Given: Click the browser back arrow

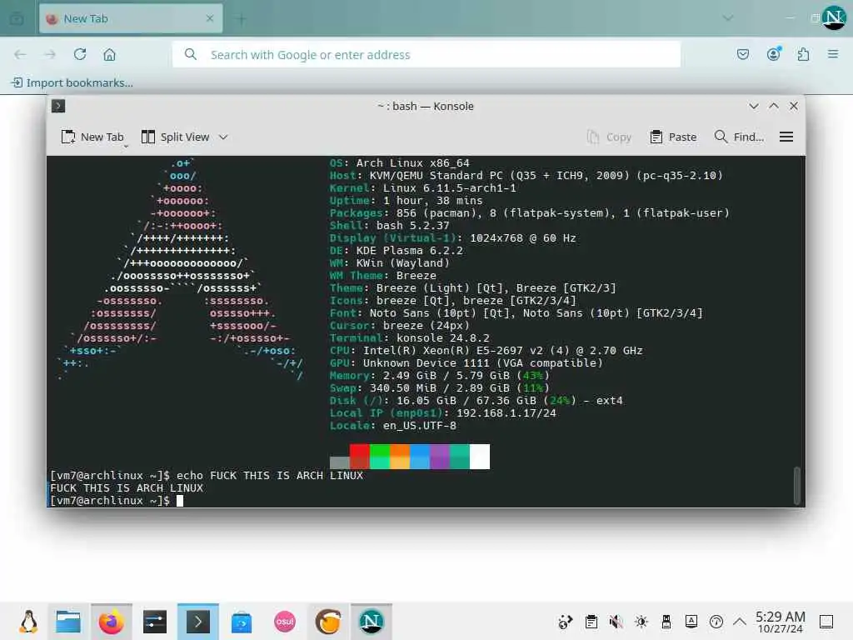Looking at the screenshot, I should 20,54.
